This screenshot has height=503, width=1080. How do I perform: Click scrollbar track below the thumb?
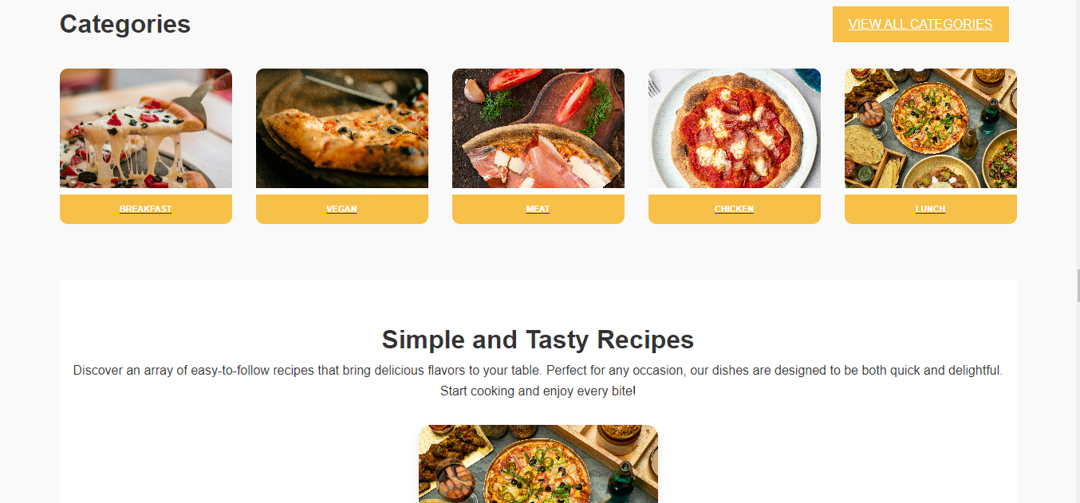coord(1078,403)
